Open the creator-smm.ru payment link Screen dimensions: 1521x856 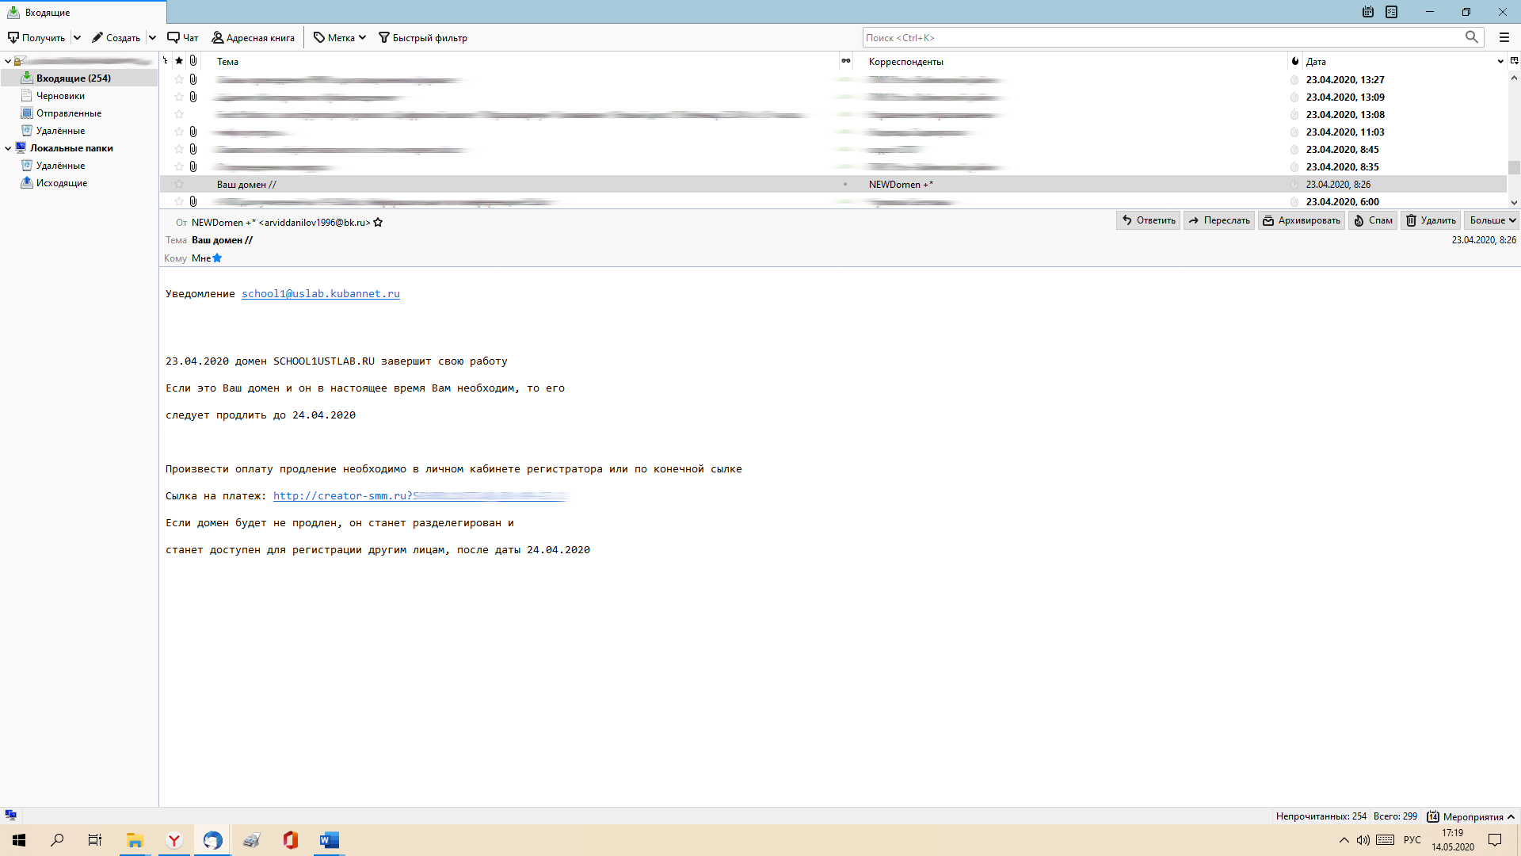tap(342, 496)
